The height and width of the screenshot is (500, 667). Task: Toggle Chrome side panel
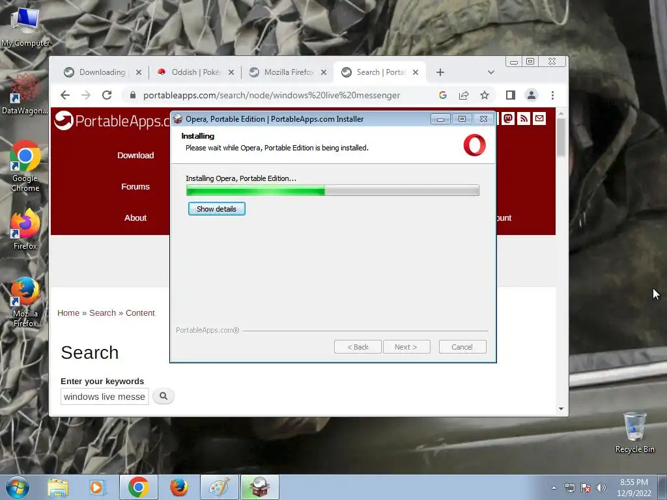[x=511, y=95]
